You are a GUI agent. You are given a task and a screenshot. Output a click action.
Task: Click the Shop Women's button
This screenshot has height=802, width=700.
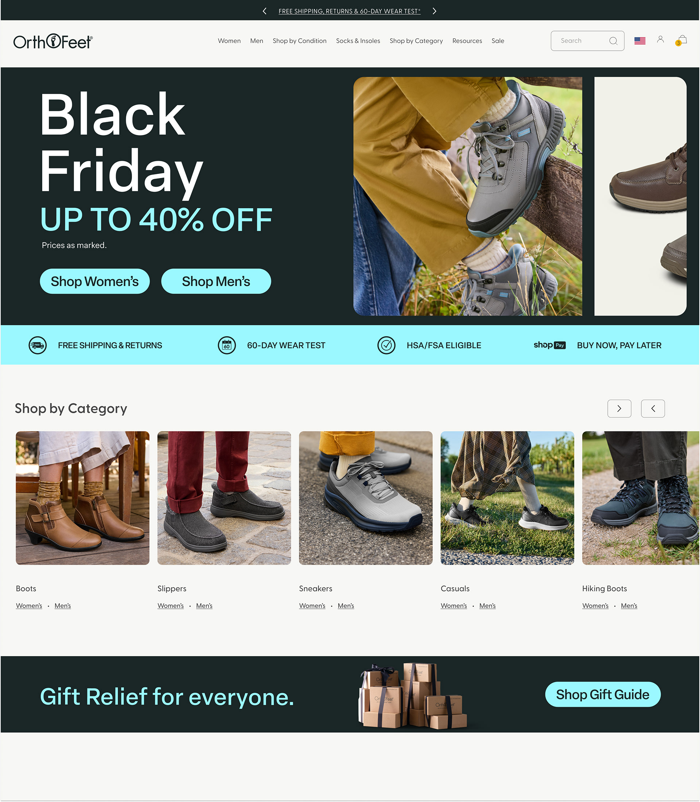pos(95,282)
